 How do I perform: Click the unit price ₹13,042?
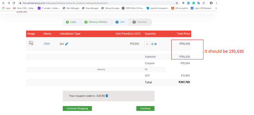135,43
